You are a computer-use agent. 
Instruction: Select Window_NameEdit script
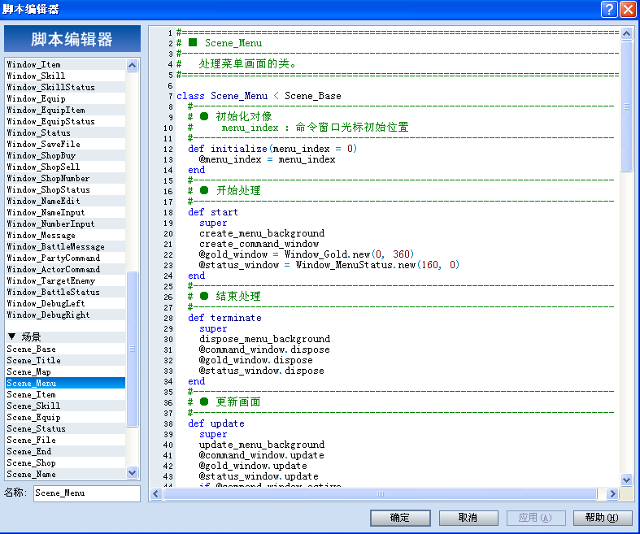pyautogui.click(x=65, y=201)
